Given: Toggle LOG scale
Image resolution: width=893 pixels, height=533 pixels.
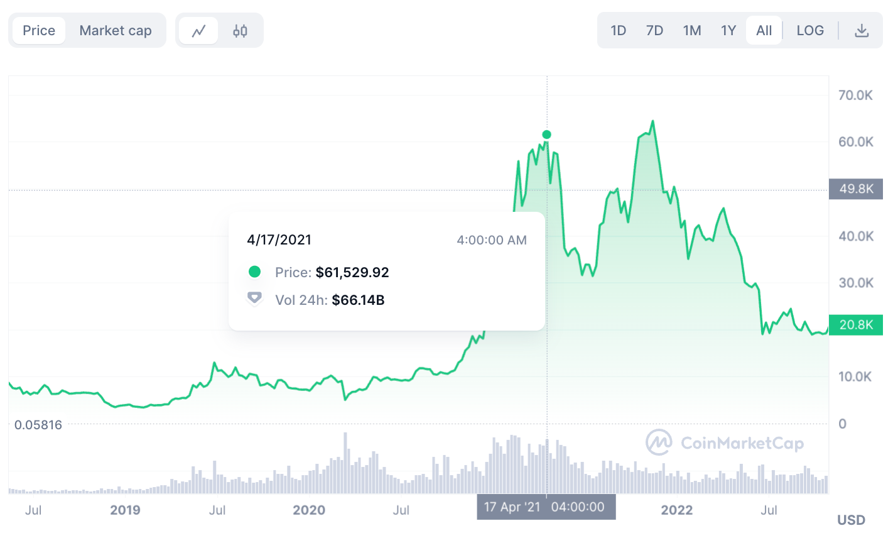Looking at the screenshot, I should click(810, 31).
